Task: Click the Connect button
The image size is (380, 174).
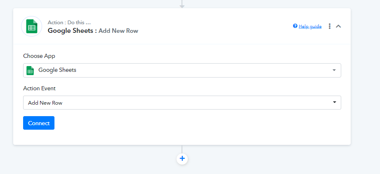Action: 39,123
